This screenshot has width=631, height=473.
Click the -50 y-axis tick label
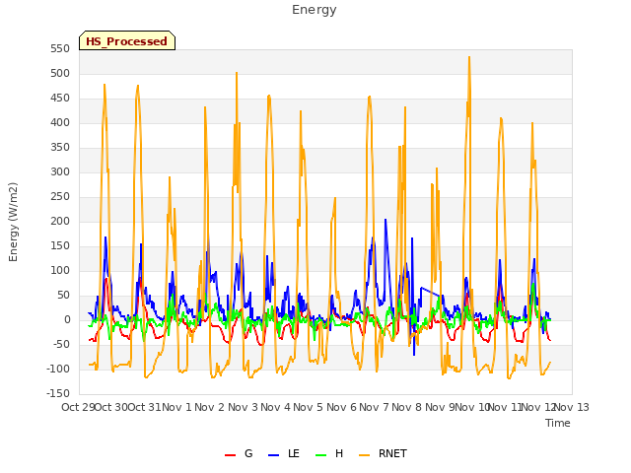61,345
